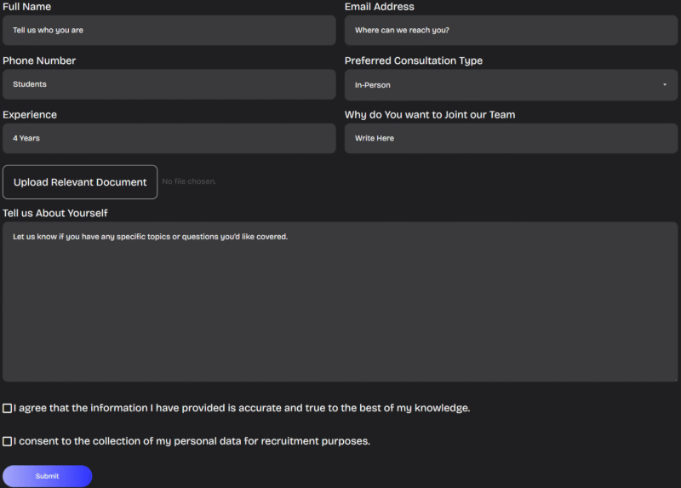Screen dimensions: 681x488
Task: Focus the 'Write Here' input field
Action: tap(511, 138)
